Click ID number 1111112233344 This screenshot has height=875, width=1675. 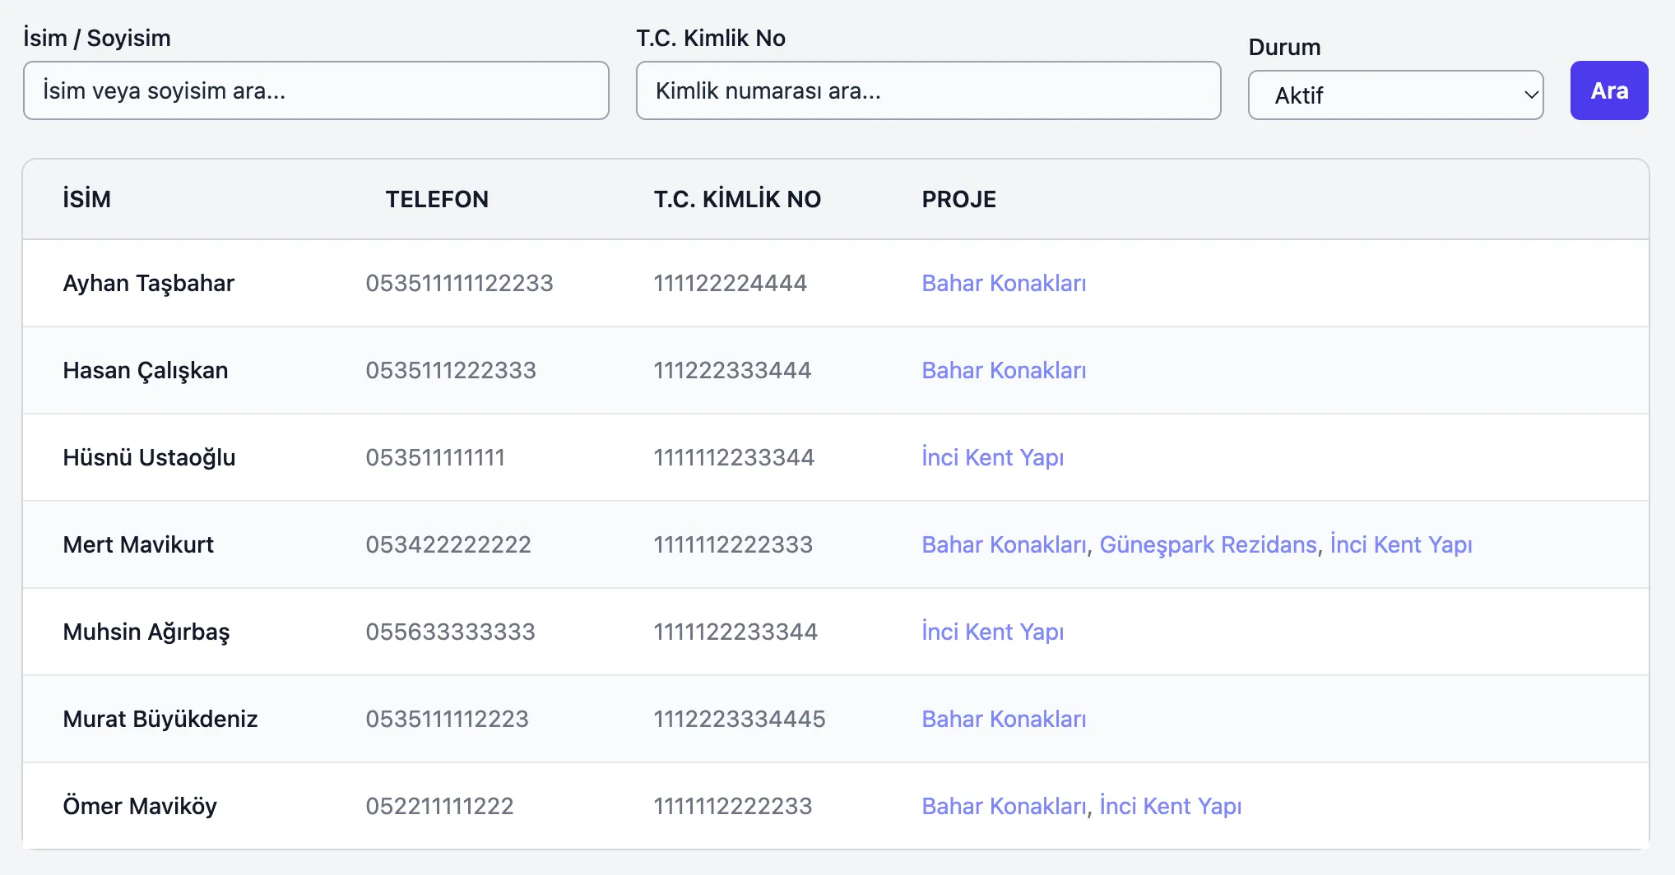734,457
